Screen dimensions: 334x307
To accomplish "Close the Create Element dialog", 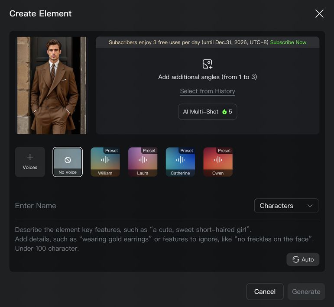I will coord(319,13).
